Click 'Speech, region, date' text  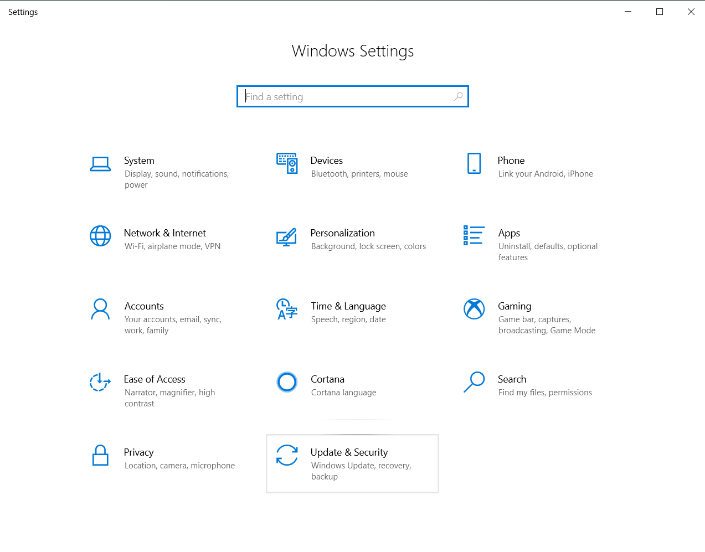coord(348,319)
